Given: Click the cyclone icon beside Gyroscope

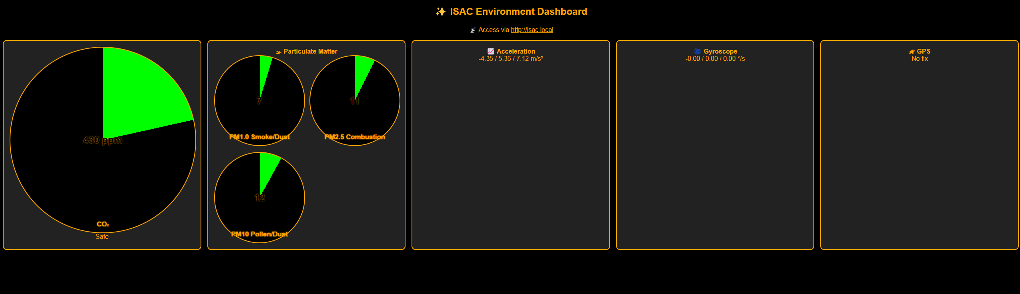Looking at the screenshot, I should [698, 52].
